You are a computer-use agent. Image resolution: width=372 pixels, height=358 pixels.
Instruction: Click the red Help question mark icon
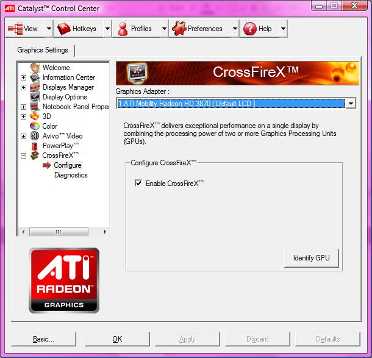(250, 29)
